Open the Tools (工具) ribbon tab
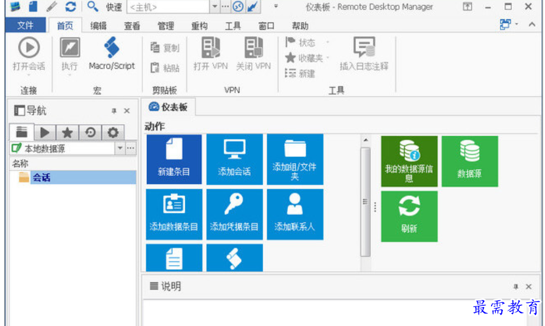545x326 pixels. [233, 25]
